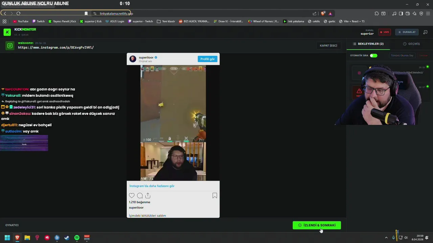Click Tümünü Okundu Say button

[x=402, y=55]
